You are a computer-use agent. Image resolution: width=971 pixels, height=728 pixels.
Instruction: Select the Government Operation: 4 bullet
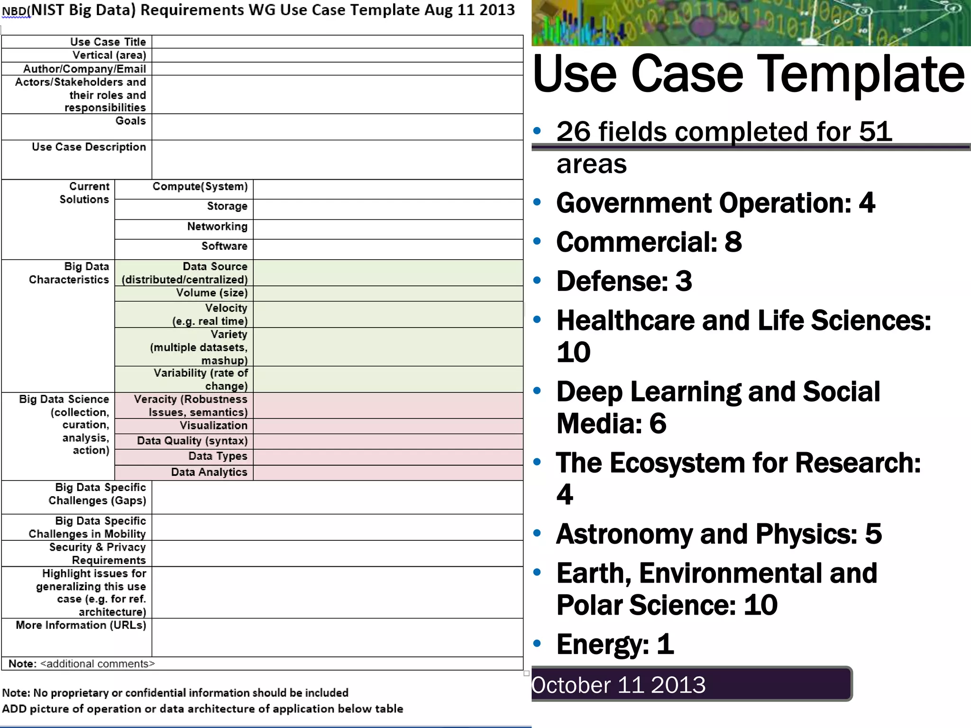(x=715, y=203)
